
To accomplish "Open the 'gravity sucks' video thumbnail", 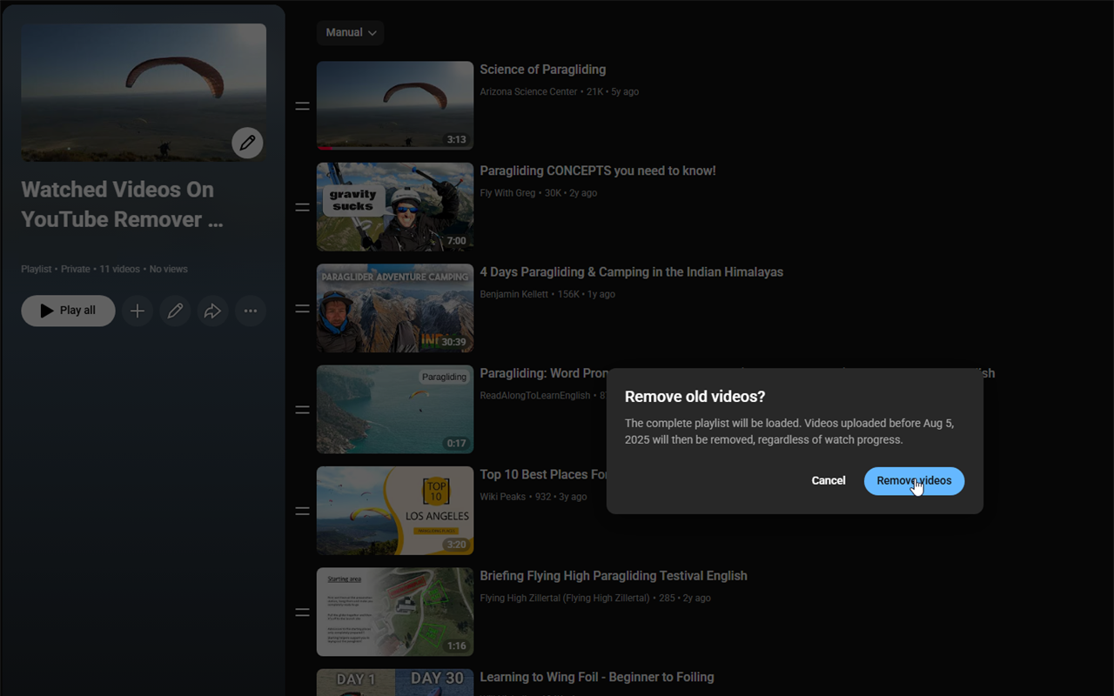I will (395, 207).
